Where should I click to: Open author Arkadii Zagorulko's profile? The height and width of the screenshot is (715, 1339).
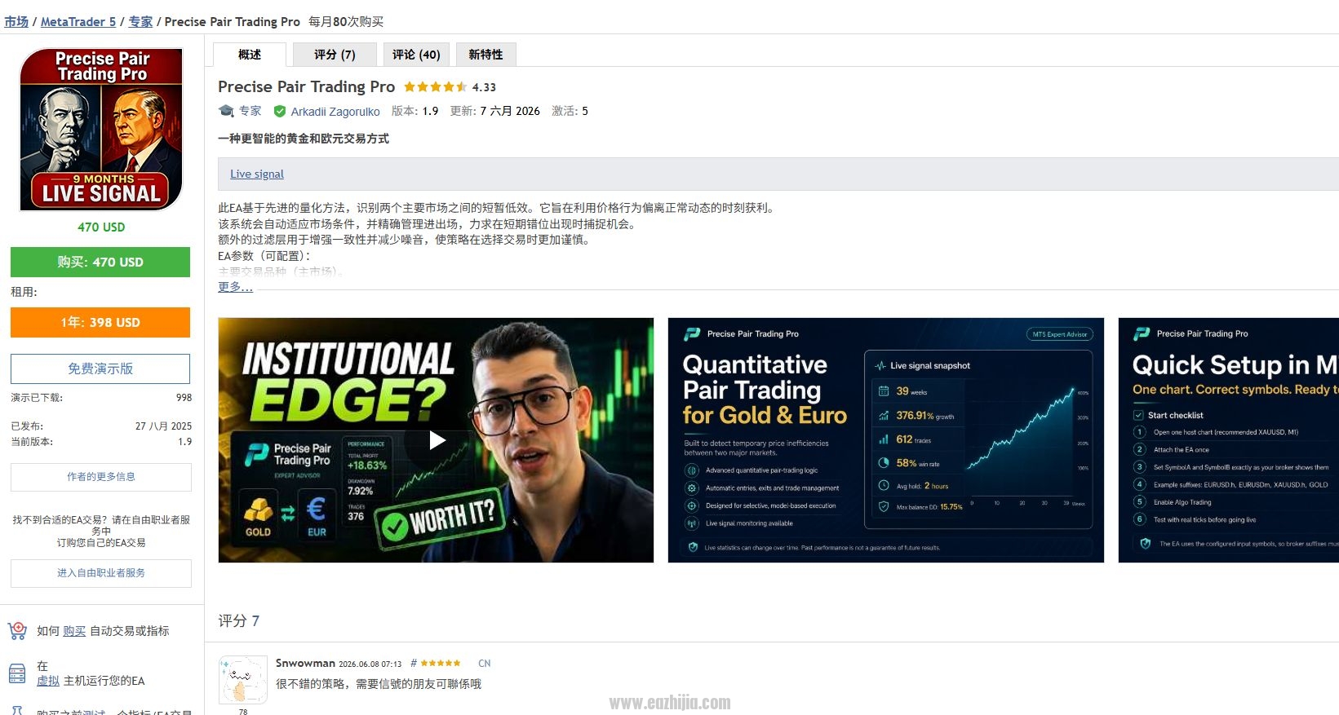point(335,112)
